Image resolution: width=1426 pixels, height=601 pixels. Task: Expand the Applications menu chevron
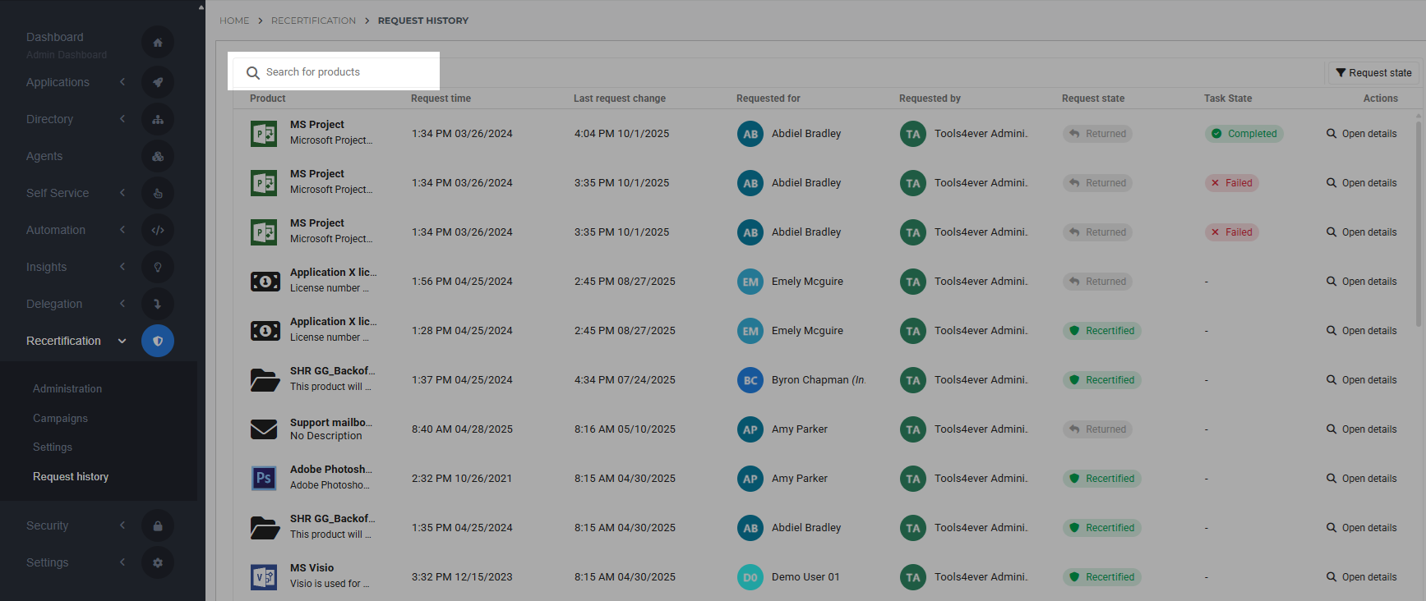click(x=122, y=82)
